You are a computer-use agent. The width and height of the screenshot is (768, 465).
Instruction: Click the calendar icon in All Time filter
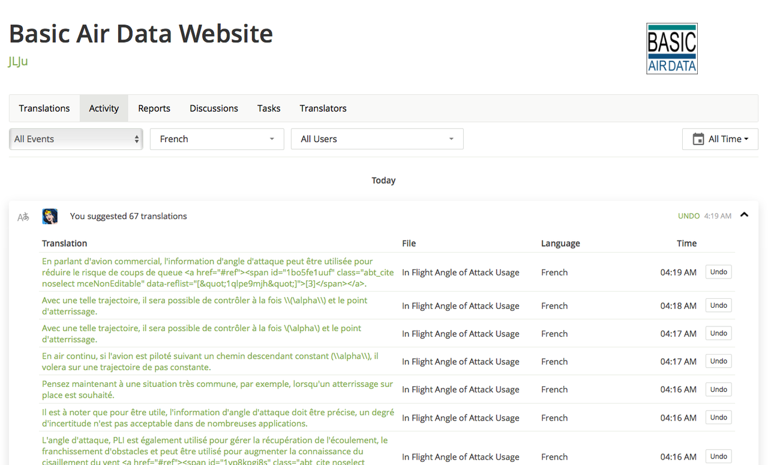tap(698, 139)
